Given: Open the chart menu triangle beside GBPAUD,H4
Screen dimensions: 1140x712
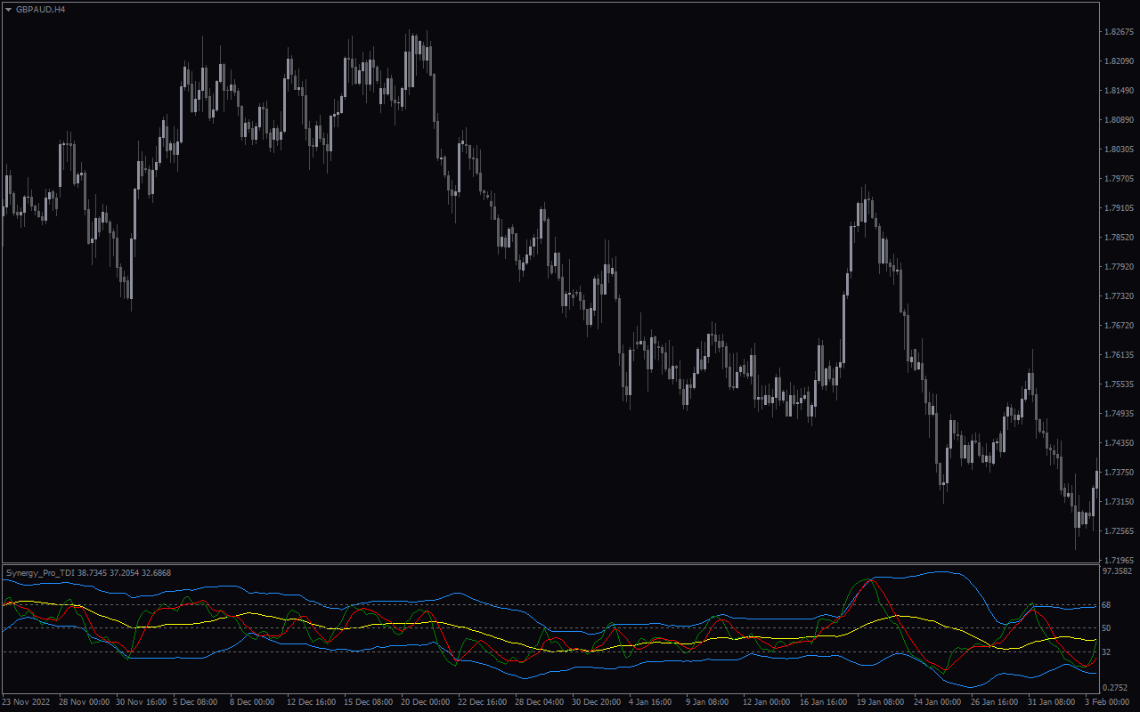Looking at the screenshot, I should (x=8, y=9).
